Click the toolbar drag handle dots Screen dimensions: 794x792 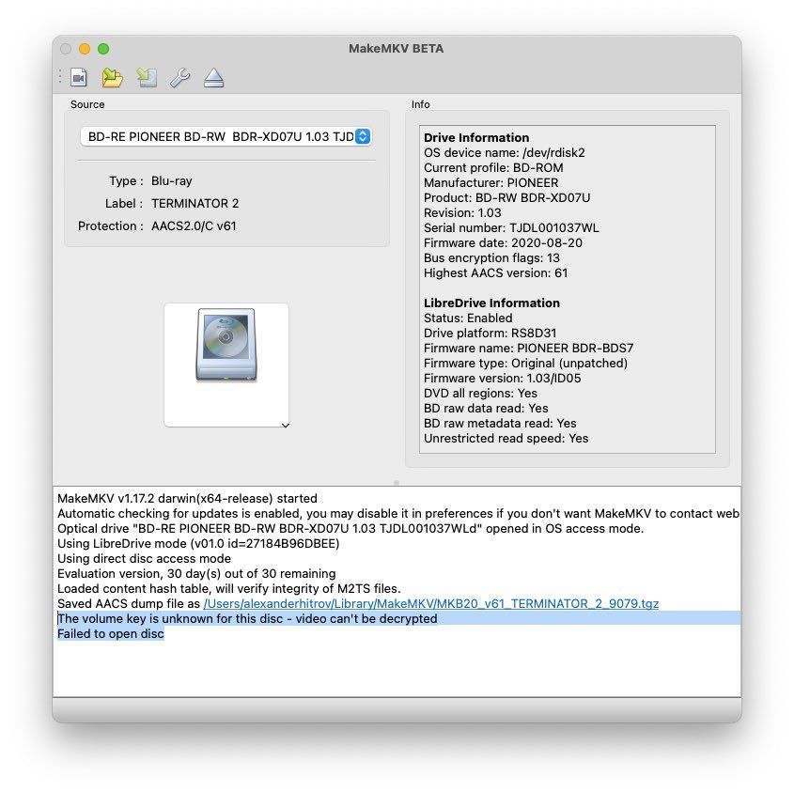60,77
